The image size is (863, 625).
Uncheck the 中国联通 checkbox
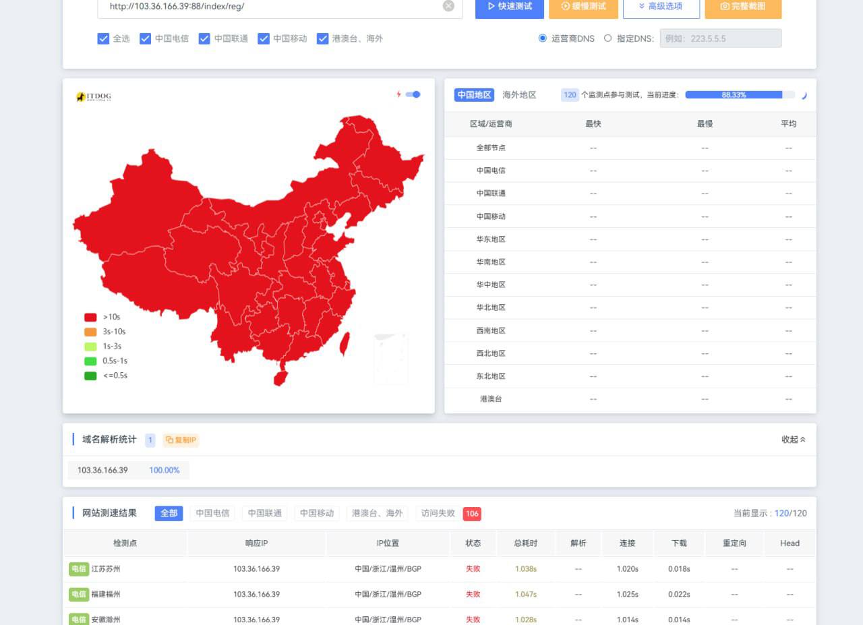(x=204, y=38)
